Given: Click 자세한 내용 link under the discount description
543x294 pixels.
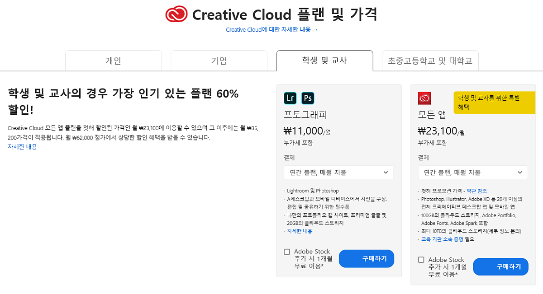Looking at the screenshot, I should pos(23,147).
